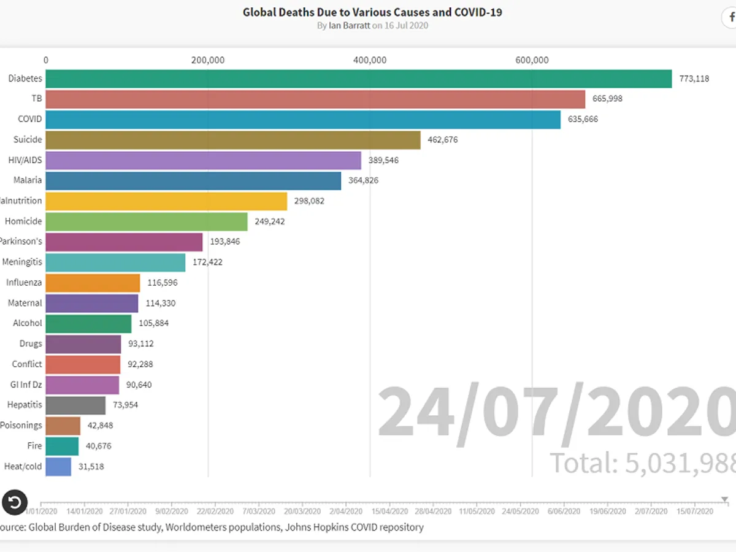Share the chart via Facebook icon
Viewport: 736px width, 552px height.
click(x=730, y=18)
